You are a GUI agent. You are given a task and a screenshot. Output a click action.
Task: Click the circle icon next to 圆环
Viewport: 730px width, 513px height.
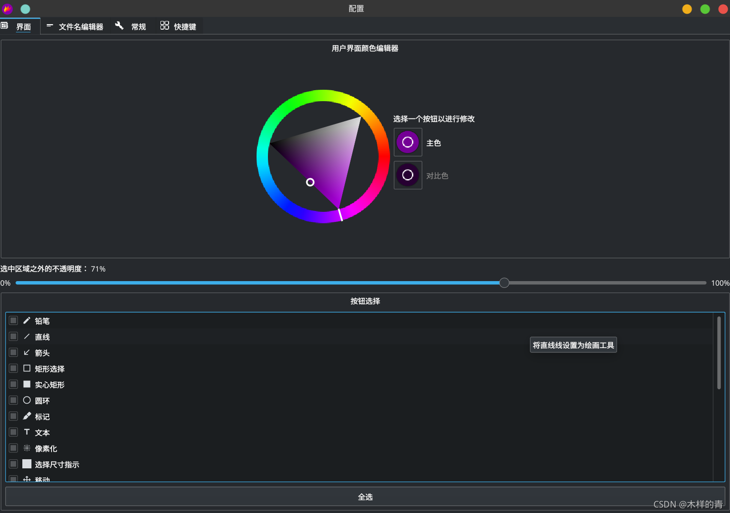point(27,400)
